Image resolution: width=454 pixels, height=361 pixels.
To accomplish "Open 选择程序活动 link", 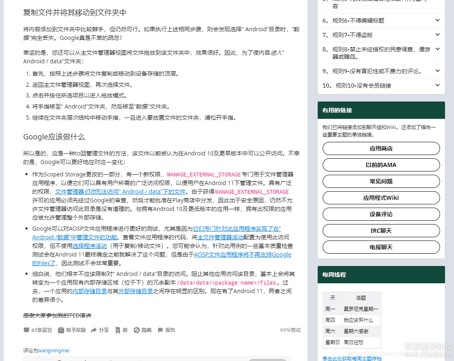I will tap(90, 246).
